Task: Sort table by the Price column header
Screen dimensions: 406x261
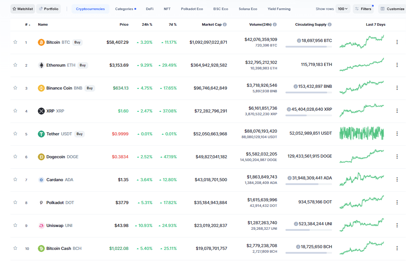Action: tap(124, 25)
